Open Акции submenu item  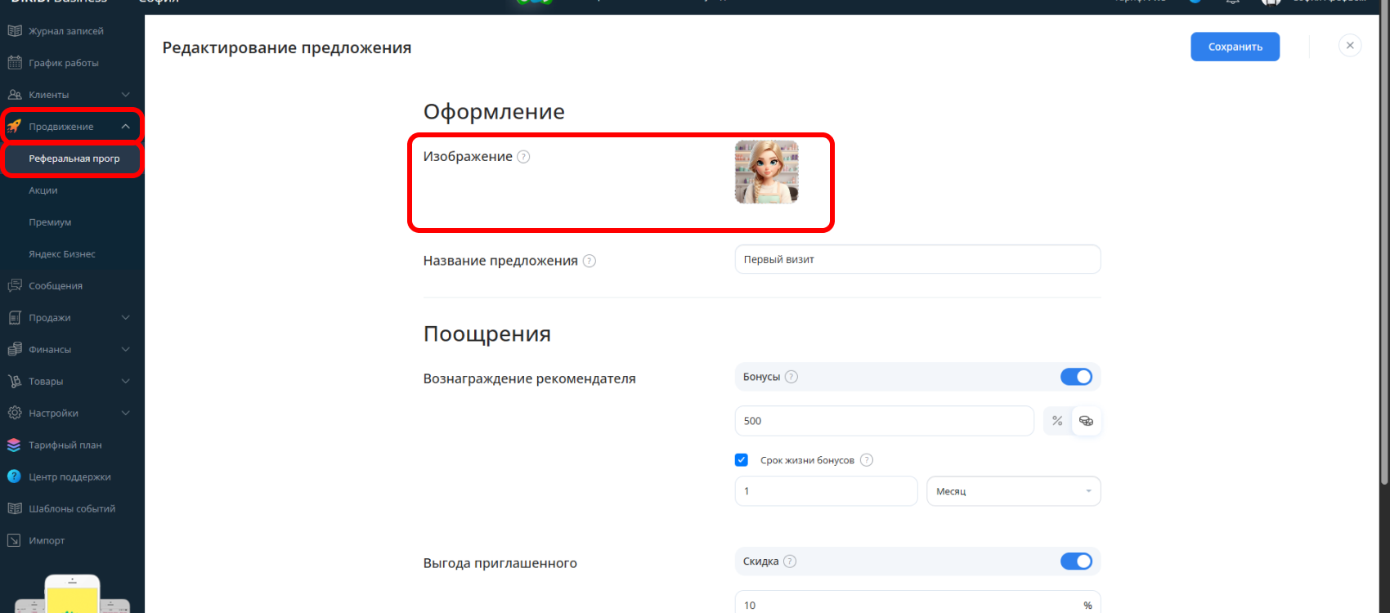click(43, 190)
